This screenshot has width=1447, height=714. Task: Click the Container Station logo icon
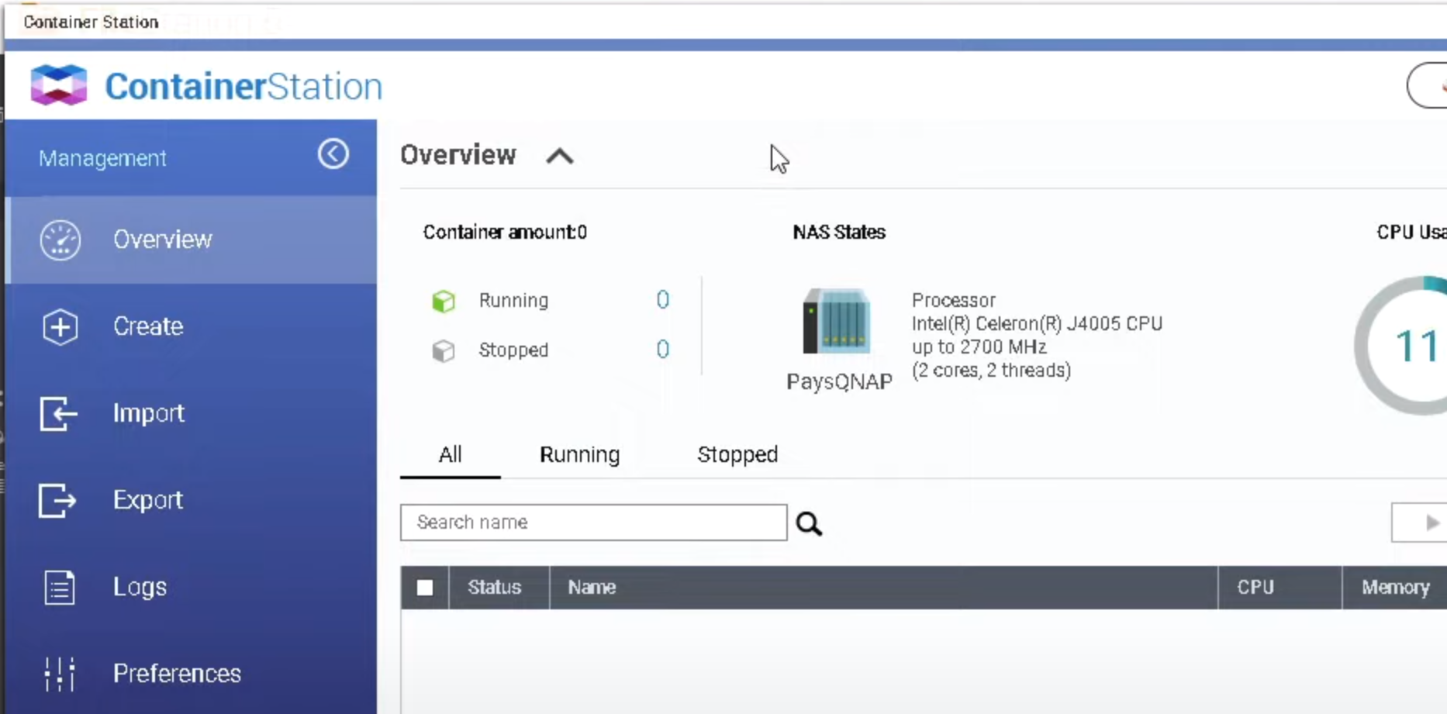[59, 85]
